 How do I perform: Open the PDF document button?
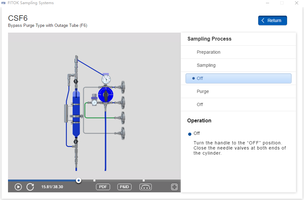103,187
